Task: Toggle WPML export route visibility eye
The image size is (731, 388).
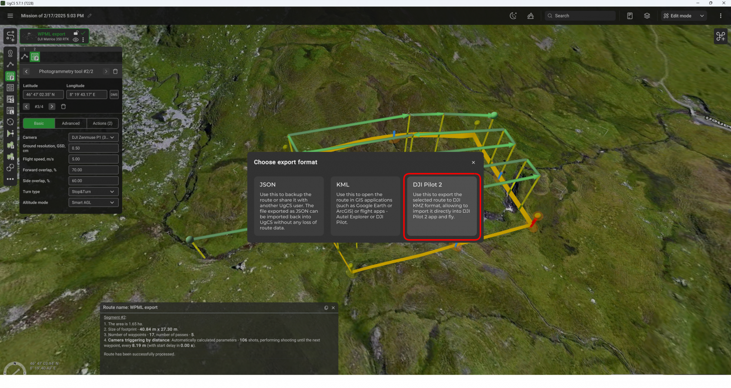Action: 76,40
